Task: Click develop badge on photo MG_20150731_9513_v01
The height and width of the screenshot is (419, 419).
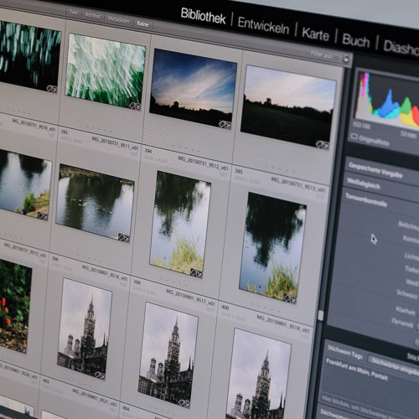Action: [292, 300]
